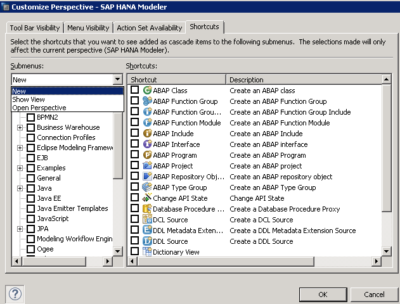Screen dimensions: 400x304
Task: Switch to the Tool Bar Visibility tab
Action: click(x=35, y=28)
